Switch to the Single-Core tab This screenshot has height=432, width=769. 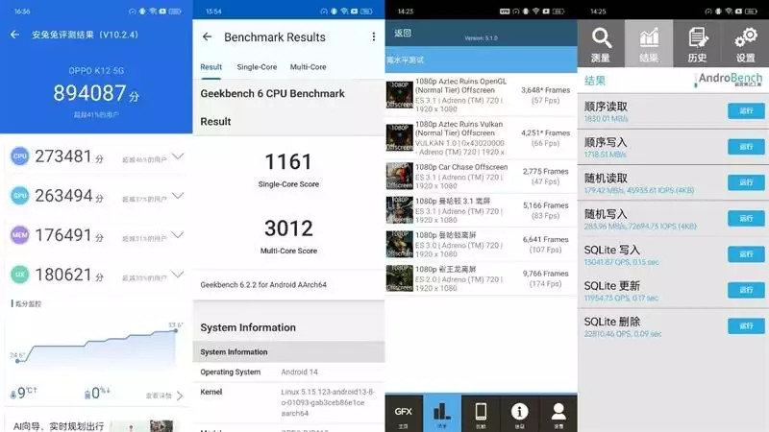coord(257,67)
